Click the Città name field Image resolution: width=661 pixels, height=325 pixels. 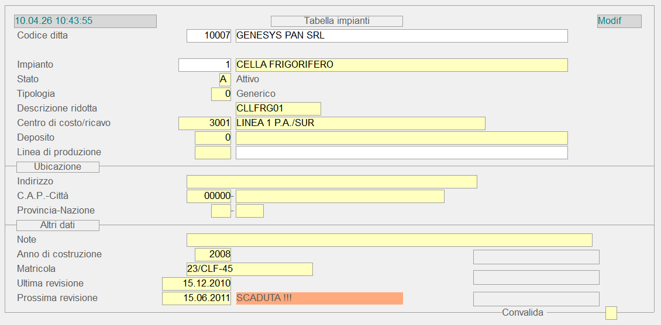point(340,196)
